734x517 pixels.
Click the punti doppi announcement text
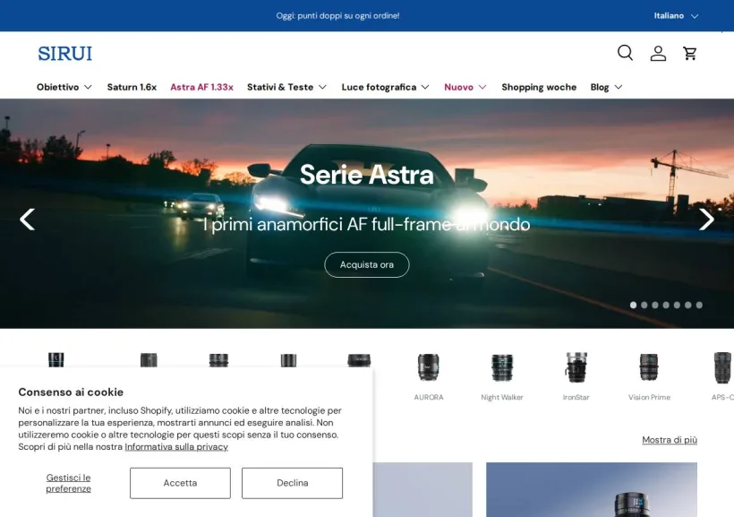coord(337,15)
